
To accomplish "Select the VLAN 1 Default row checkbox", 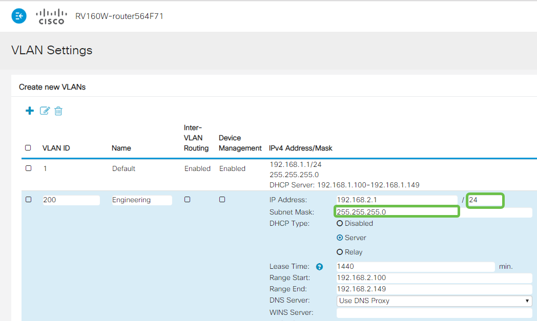I will click(28, 168).
